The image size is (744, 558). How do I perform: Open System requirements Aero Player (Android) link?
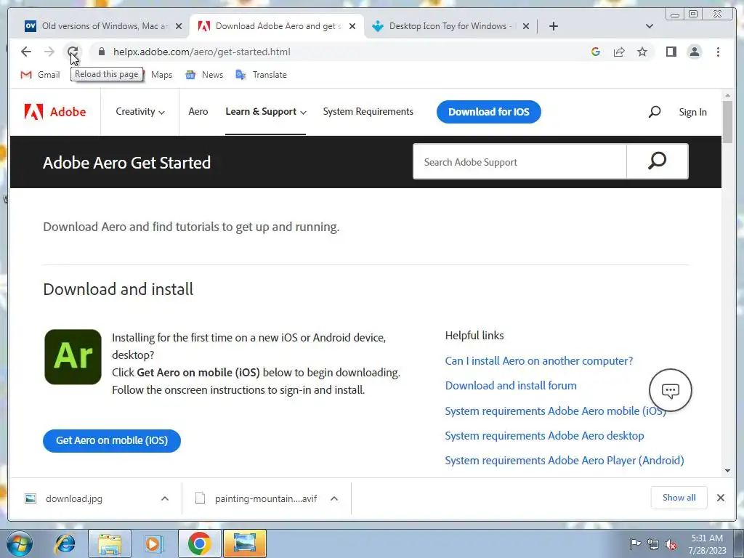point(565,460)
